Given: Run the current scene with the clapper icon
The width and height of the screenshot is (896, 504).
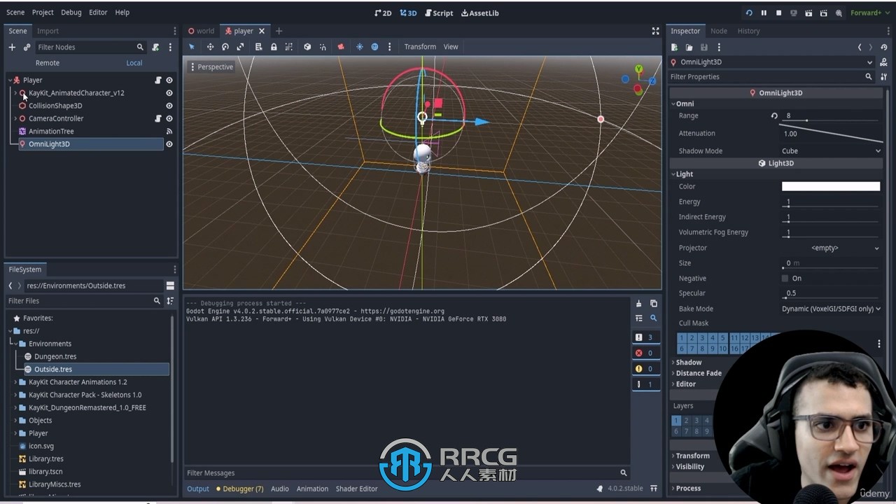Looking at the screenshot, I should click(x=808, y=13).
